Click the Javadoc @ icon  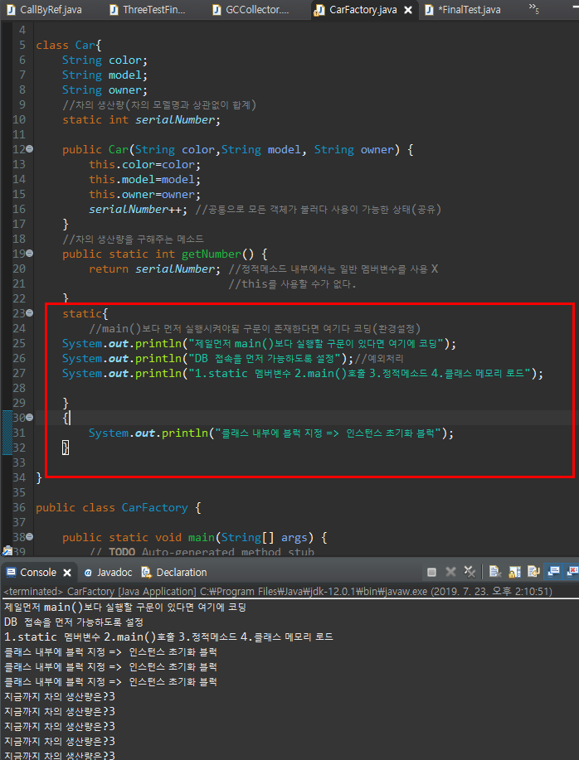(88, 573)
